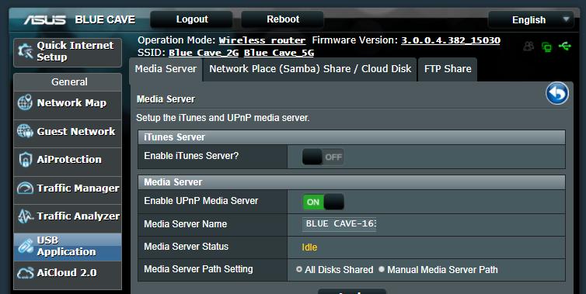The width and height of the screenshot is (586, 294).
Task: Turn on the iTunes Server switch
Action: pos(323,157)
